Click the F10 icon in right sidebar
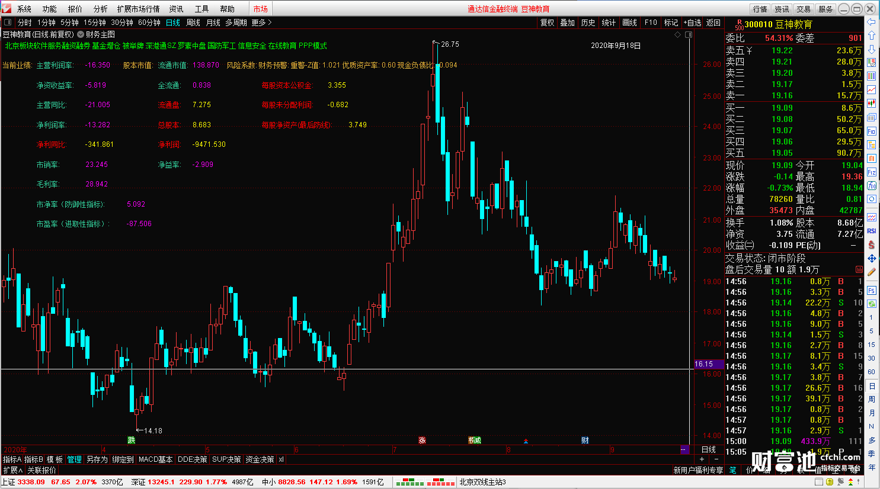Image resolution: width=880 pixels, height=489 pixels. click(x=871, y=131)
